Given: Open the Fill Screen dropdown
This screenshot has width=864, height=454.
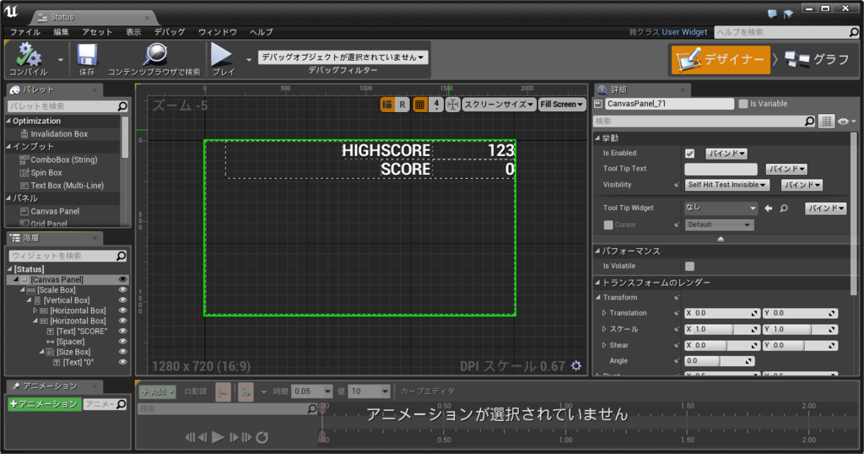Looking at the screenshot, I should (x=561, y=104).
